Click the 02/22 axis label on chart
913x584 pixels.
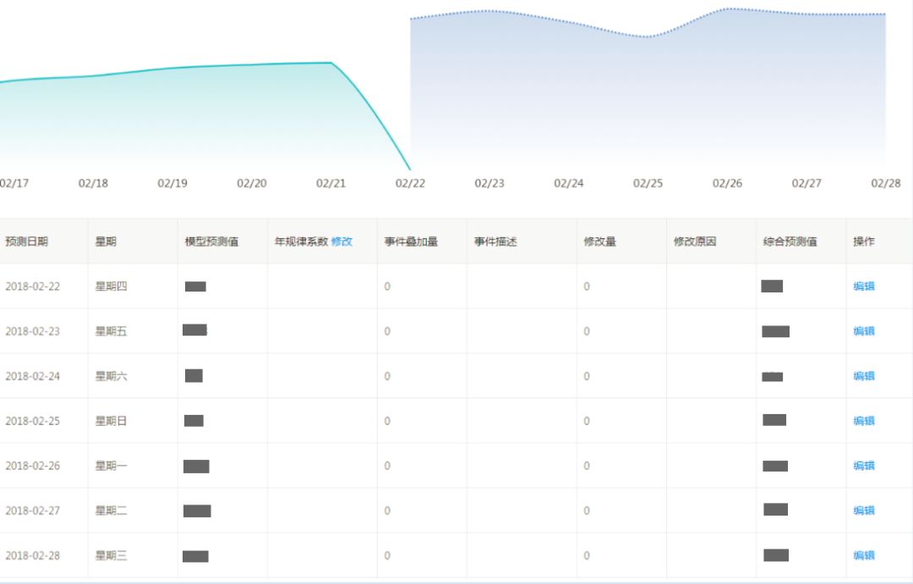(x=410, y=183)
